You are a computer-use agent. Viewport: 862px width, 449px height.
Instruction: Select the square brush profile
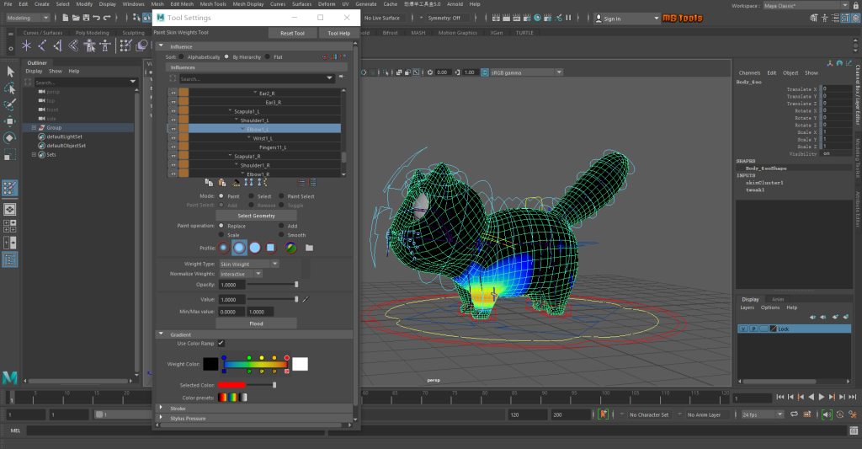tap(270, 248)
